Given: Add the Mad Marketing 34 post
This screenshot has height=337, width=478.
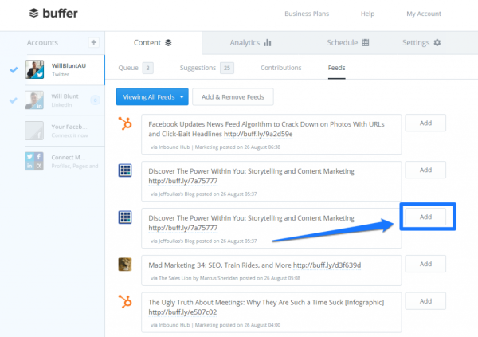Looking at the screenshot, I should pos(425,264).
